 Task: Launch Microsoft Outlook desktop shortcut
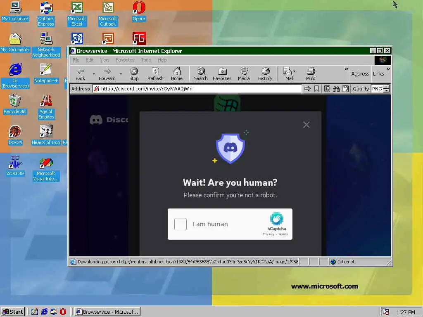tap(108, 14)
